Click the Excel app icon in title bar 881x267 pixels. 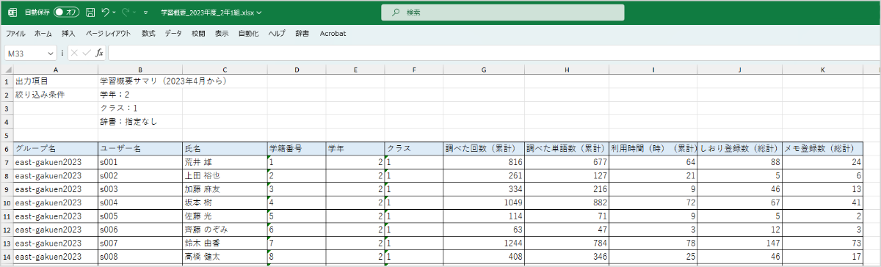tap(12, 12)
